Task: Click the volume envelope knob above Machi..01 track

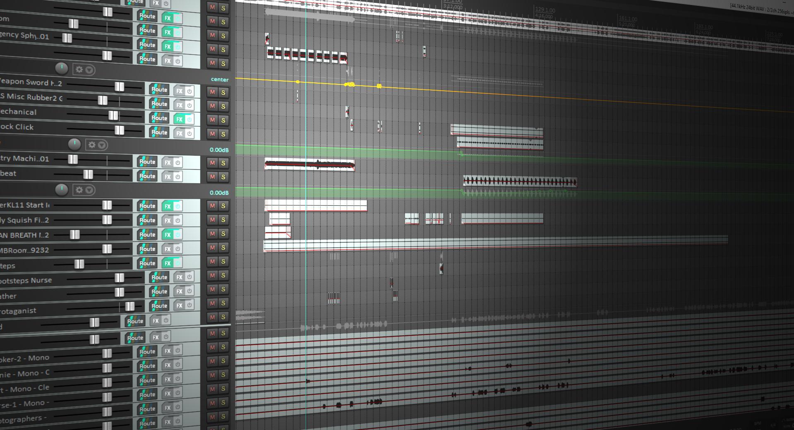Action: point(74,144)
